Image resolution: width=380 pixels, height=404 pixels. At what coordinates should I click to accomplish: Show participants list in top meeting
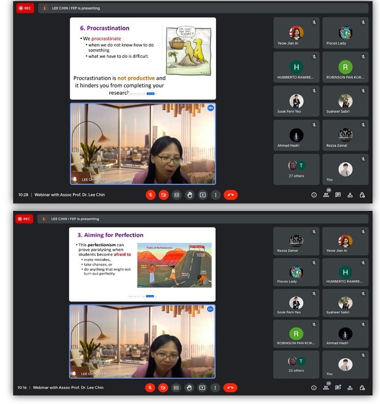326,195
